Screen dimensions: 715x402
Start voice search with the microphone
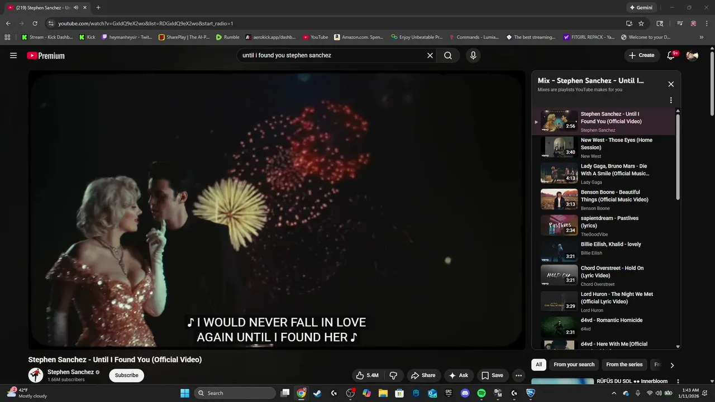point(473,55)
